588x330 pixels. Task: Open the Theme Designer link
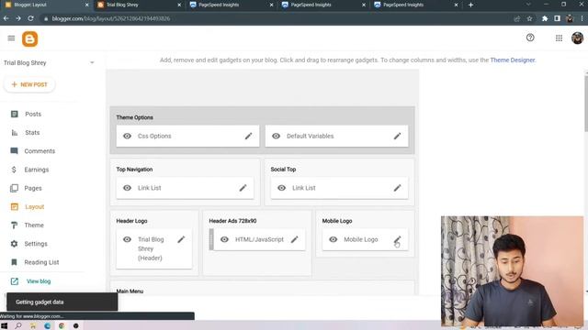(513, 60)
